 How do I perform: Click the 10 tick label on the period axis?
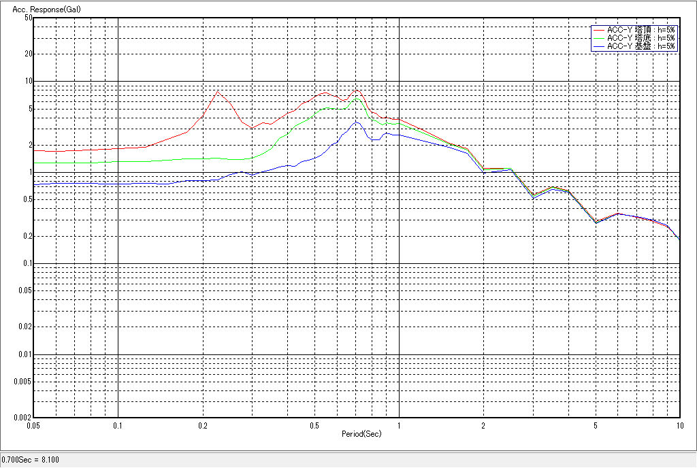pos(679,425)
